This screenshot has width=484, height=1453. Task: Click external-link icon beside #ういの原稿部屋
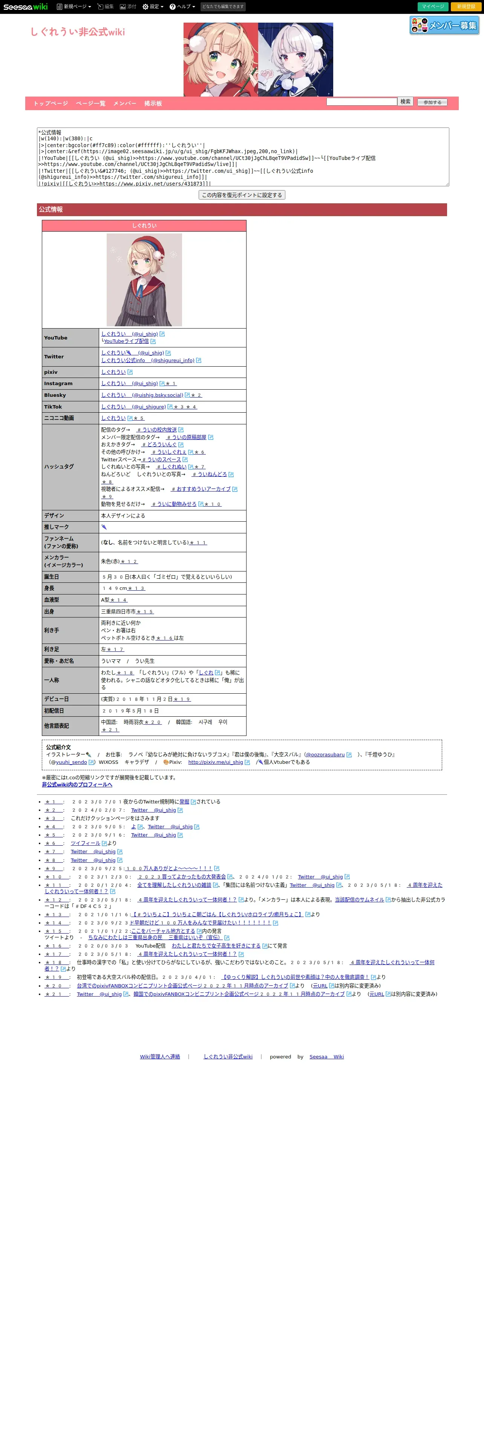click(211, 437)
